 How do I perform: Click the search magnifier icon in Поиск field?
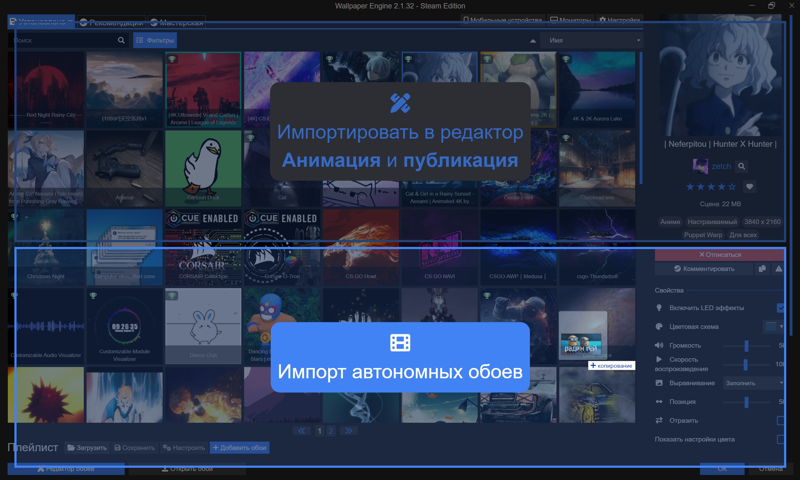pos(121,40)
